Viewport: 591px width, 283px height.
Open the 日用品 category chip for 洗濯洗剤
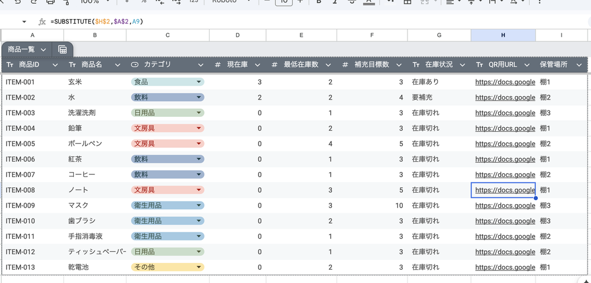pos(168,113)
